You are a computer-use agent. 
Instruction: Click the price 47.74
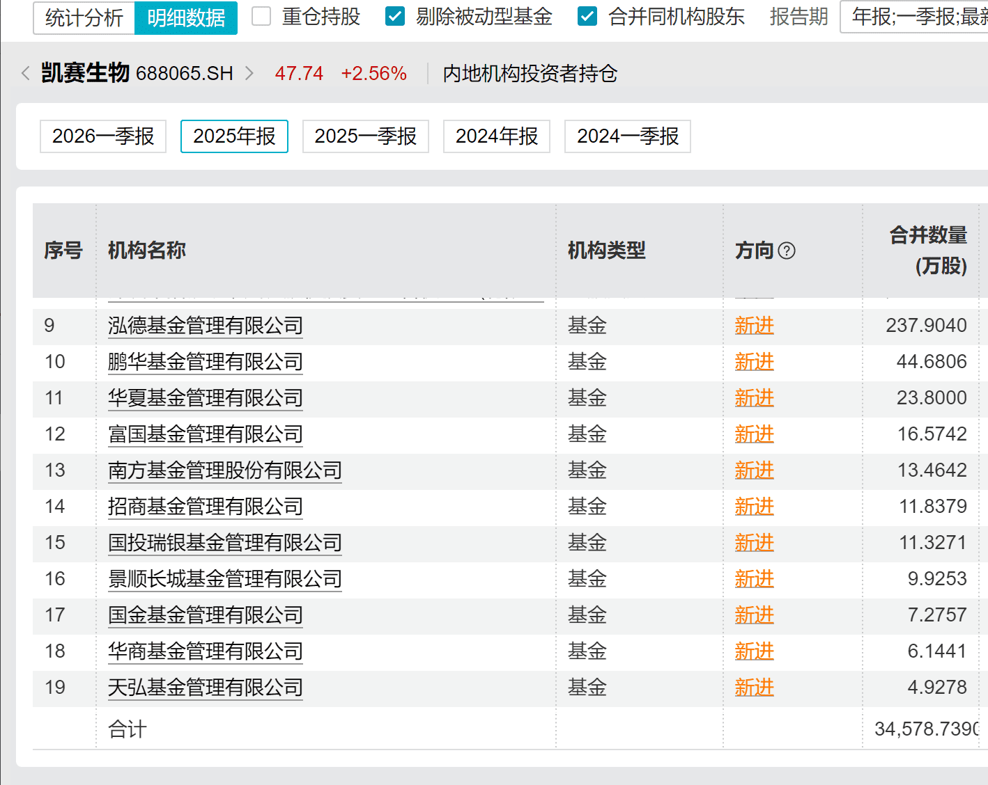[x=300, y=74]
